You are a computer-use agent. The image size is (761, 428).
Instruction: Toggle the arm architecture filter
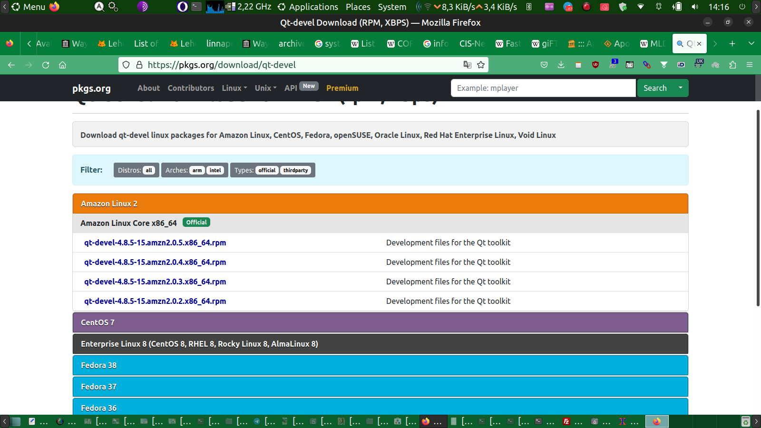(x=197, y=170)
